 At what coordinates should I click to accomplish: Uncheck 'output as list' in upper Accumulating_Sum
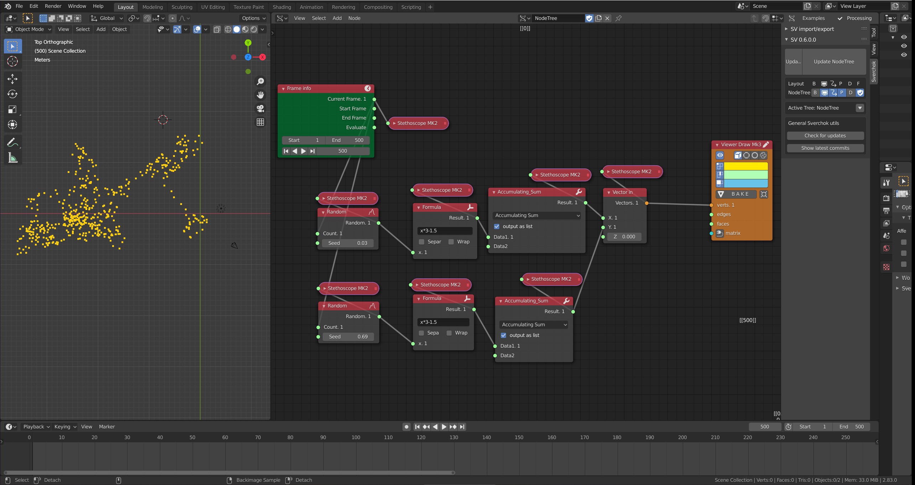pos(497,226)
